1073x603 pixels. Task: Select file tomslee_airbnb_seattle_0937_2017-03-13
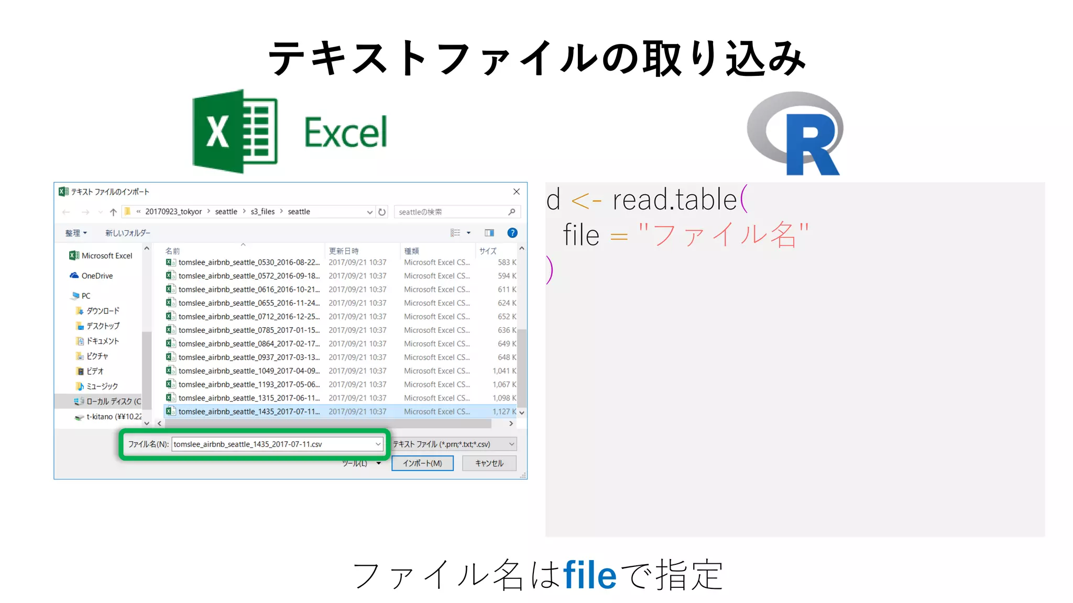(x=341, y=358)
